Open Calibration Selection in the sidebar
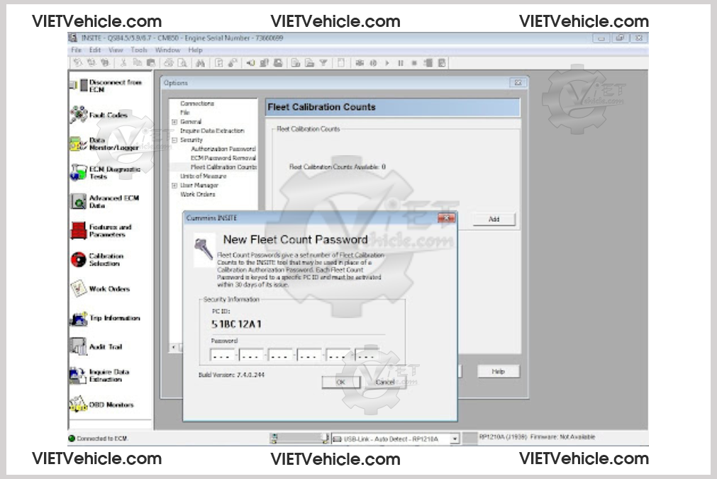The height and width of the screenshot is (479, 717). click(79, 260)
